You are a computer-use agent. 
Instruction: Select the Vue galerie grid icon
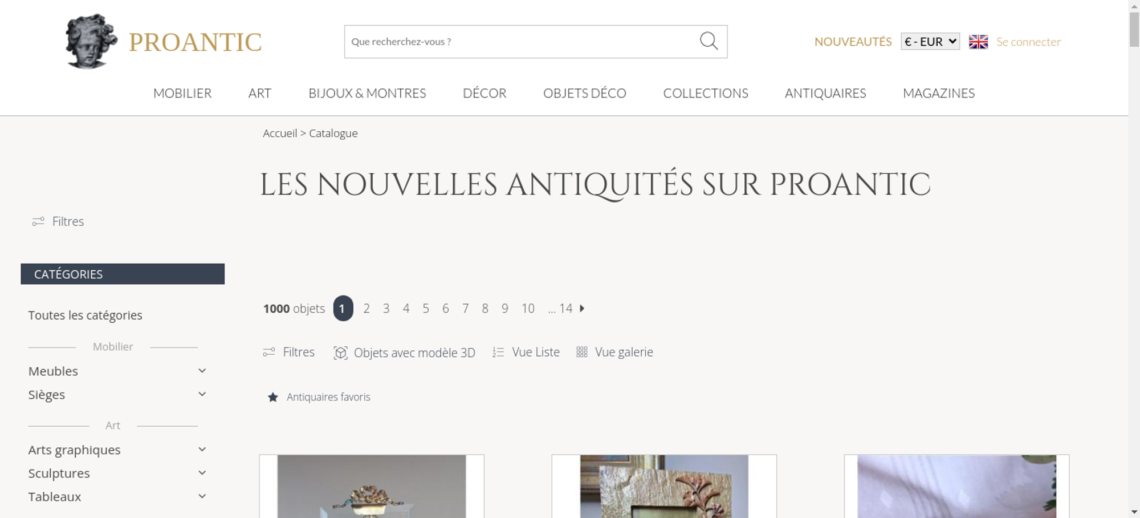tap(581, 352)
